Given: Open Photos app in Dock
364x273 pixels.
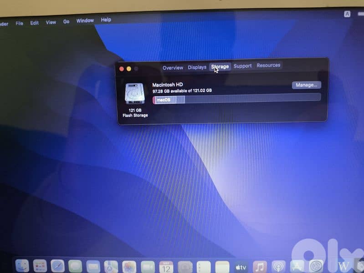Looking at the screenshot, I should (129, 267).
